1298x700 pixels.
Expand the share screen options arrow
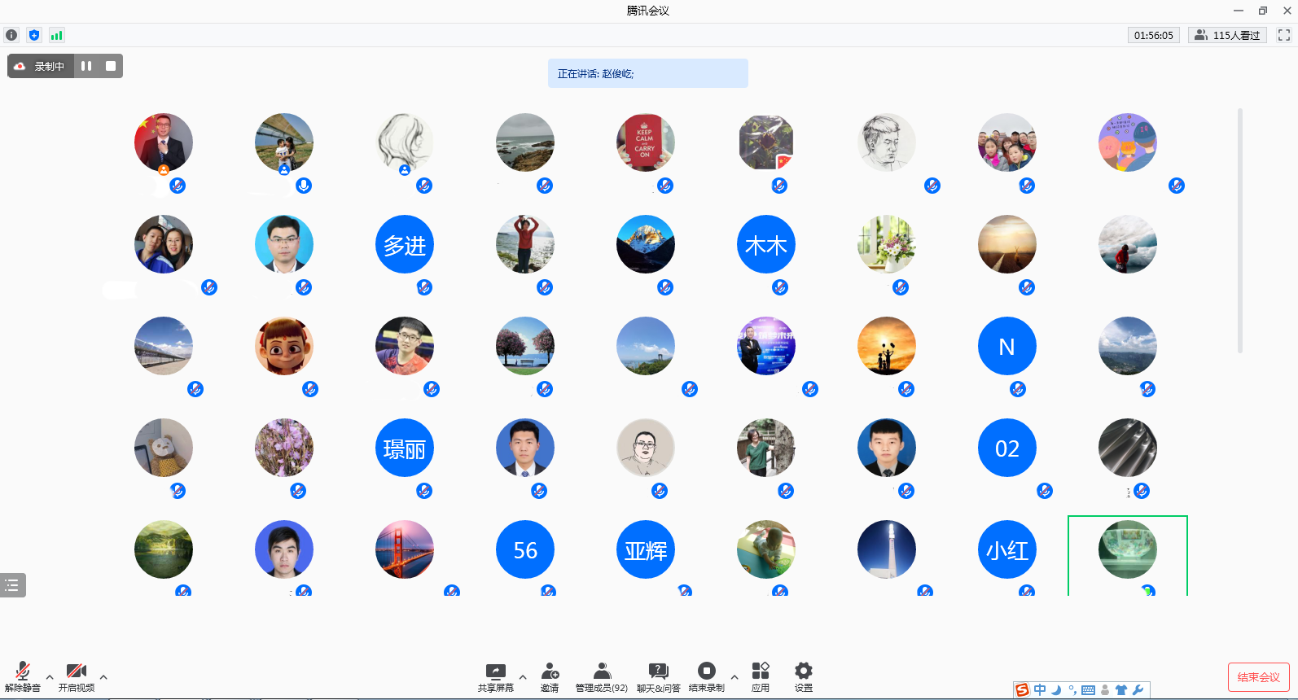tap(523, 676)
